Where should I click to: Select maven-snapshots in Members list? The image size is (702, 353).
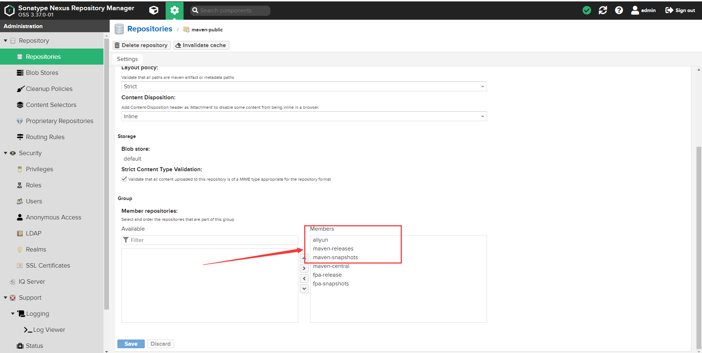click(398, 257)
